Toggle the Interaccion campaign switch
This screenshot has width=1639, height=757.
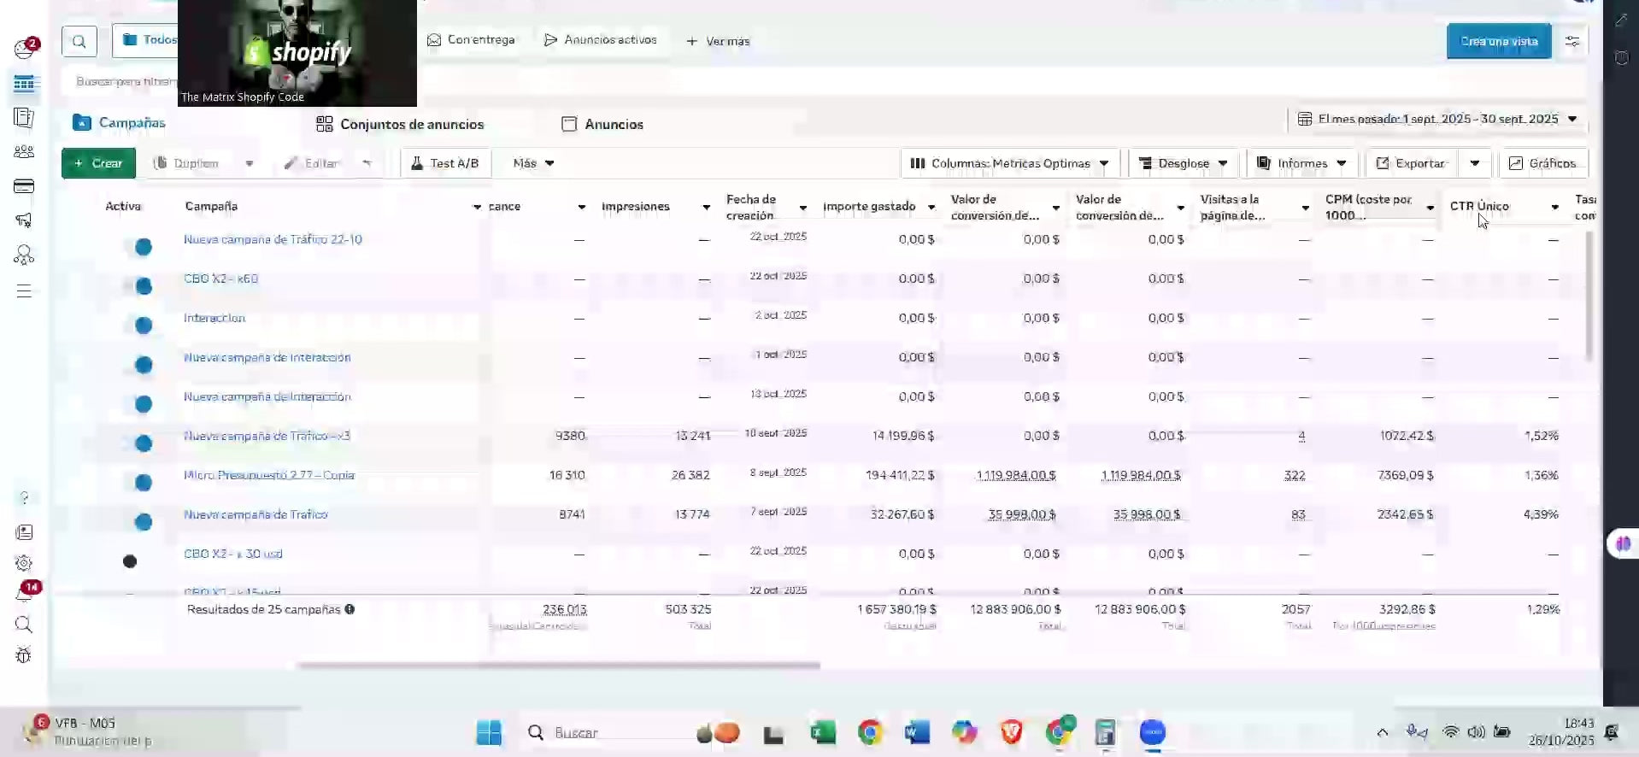point(139,326)
